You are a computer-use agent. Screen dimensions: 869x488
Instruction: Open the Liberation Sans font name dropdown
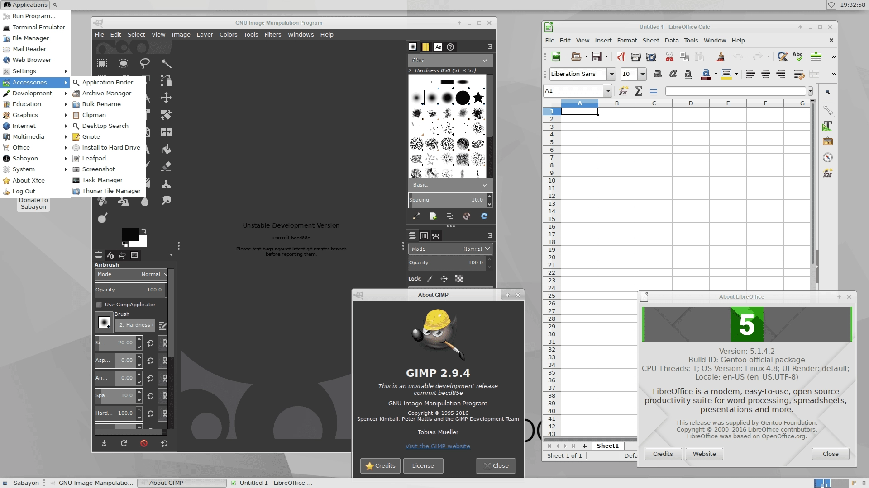click(x=612, y=74)
